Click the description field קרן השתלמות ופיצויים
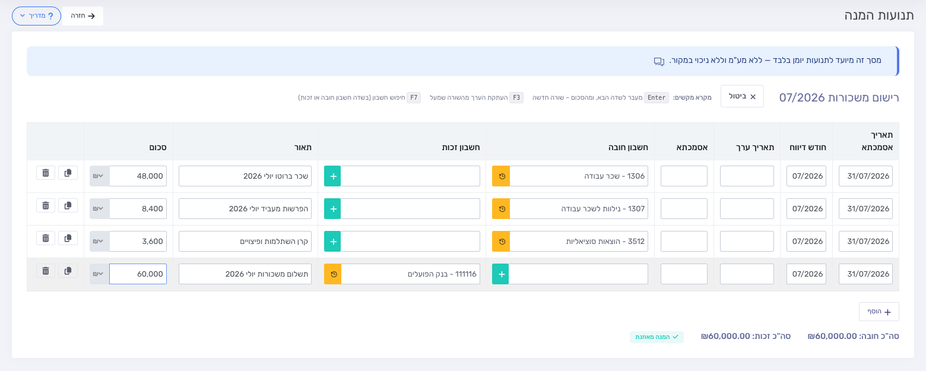This screenshot has width=926, height=371. pos(245,242)
